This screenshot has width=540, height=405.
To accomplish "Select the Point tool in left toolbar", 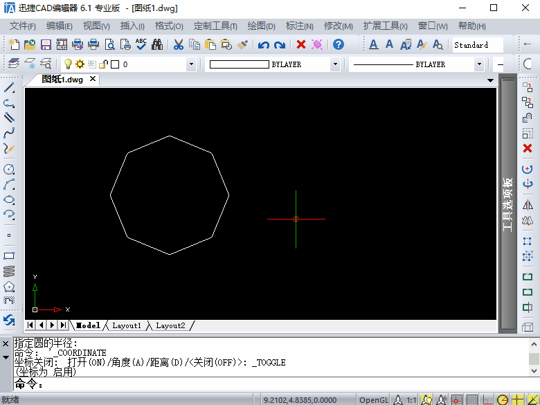I will (x=9, y=235).
